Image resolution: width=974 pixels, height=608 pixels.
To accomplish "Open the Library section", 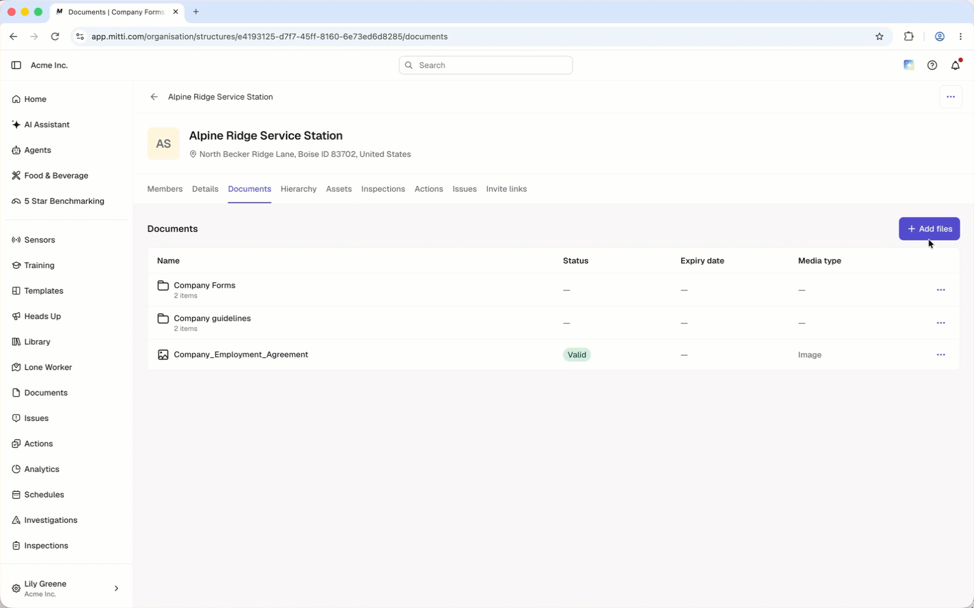I will pyautogui.click(x=31, y=342).
